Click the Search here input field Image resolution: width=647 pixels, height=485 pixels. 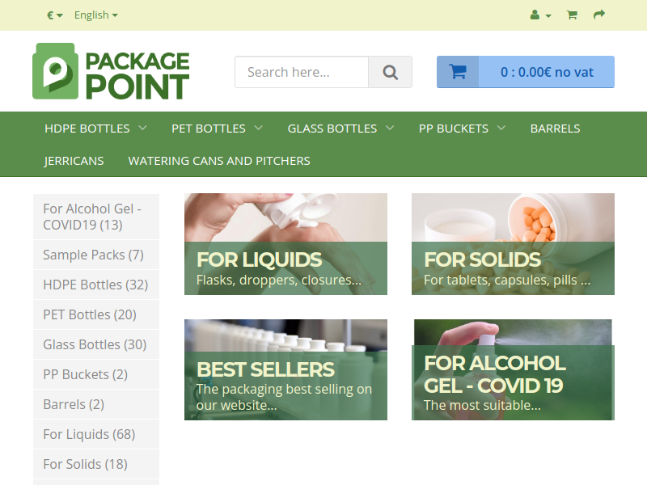click(302, 72)
